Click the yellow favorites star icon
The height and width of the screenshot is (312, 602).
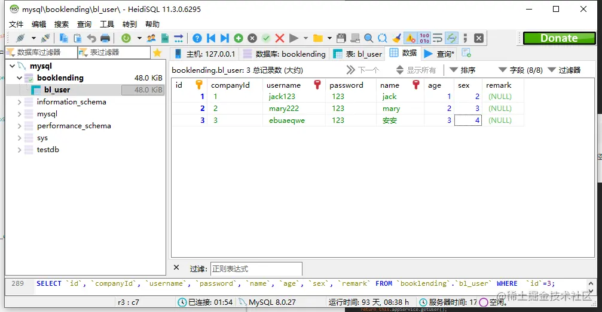(x=157, y=52)
